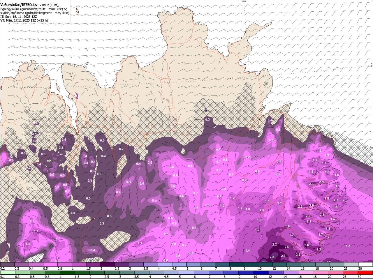Image resolution: width=373 pixels, height=279 pixels.
Task: Select the 'slydda/snjókoma' description line in the header
Action: point(35,13)
